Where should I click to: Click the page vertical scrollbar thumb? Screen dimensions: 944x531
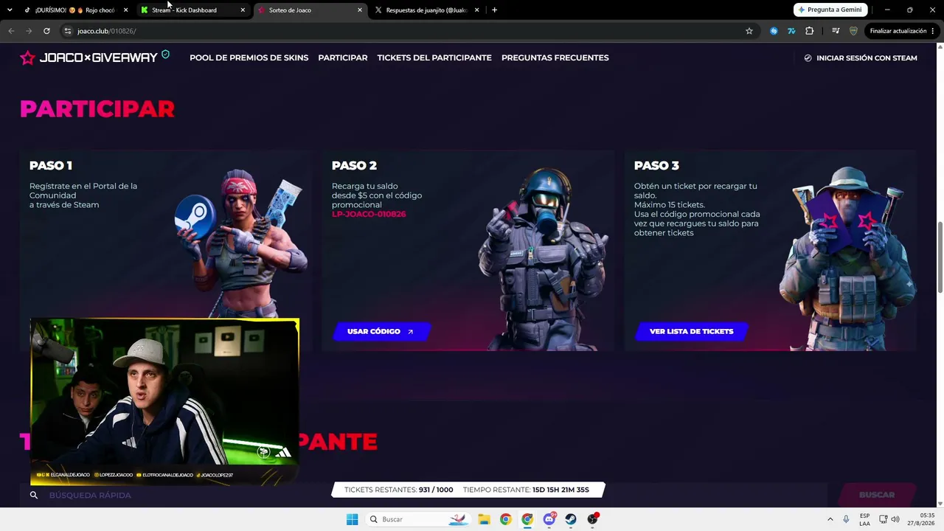(x=940, y=256)
